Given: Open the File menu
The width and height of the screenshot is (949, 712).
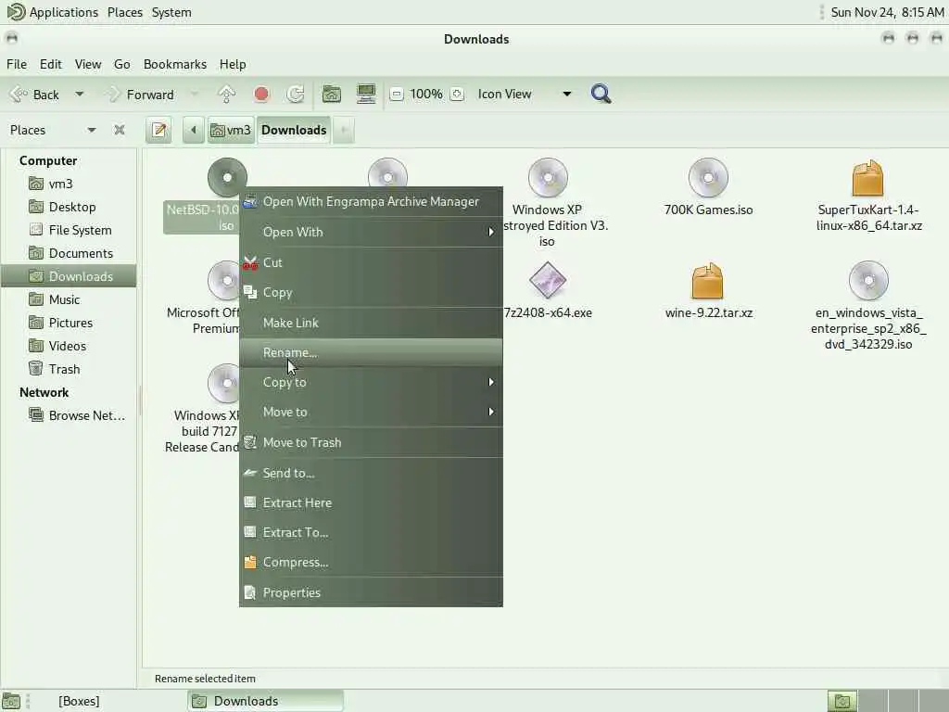Looking at the screenshot, I should (x=17, y=64).
